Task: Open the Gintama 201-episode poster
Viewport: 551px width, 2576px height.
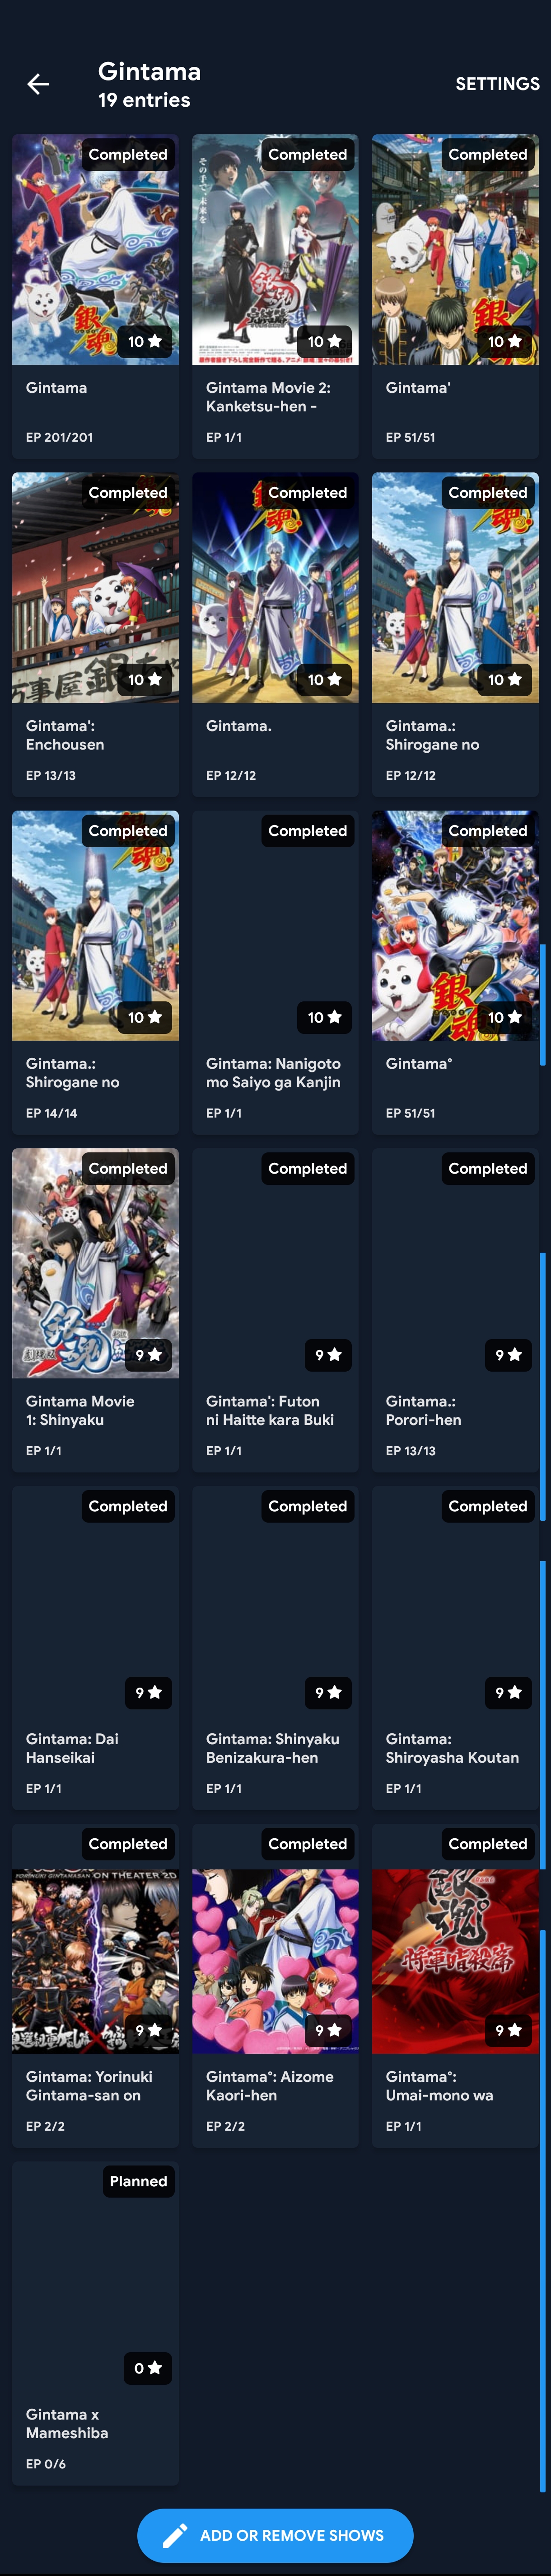Action: point(96,250)
